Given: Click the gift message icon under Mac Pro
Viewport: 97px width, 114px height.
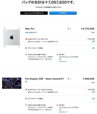Looking at the screenshot, I should click(x=26, y=48).
